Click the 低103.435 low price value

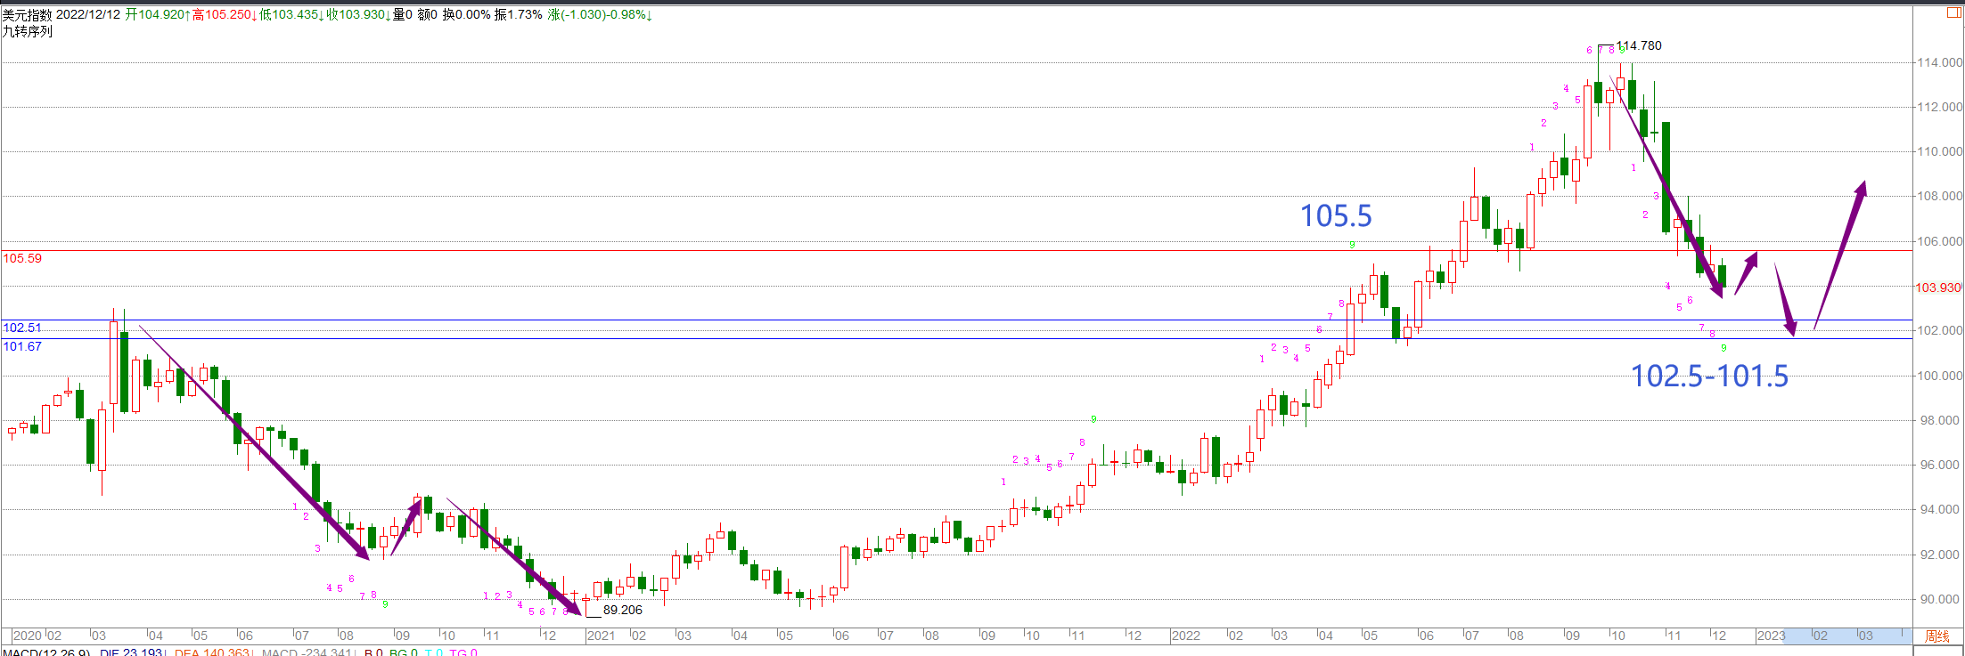(x=291, y=14)
